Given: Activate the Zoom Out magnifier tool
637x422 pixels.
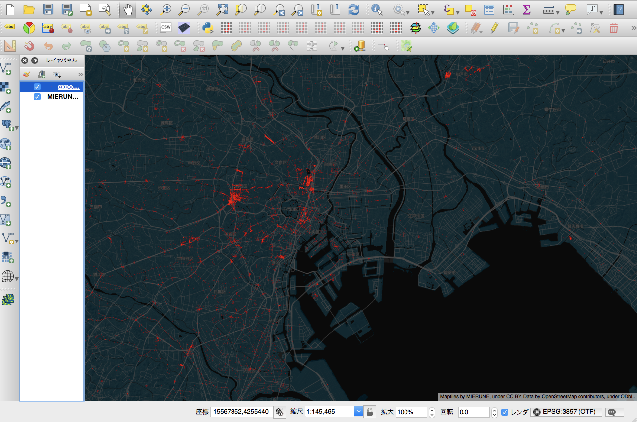Looking at the screenshot, I should 184,9.
